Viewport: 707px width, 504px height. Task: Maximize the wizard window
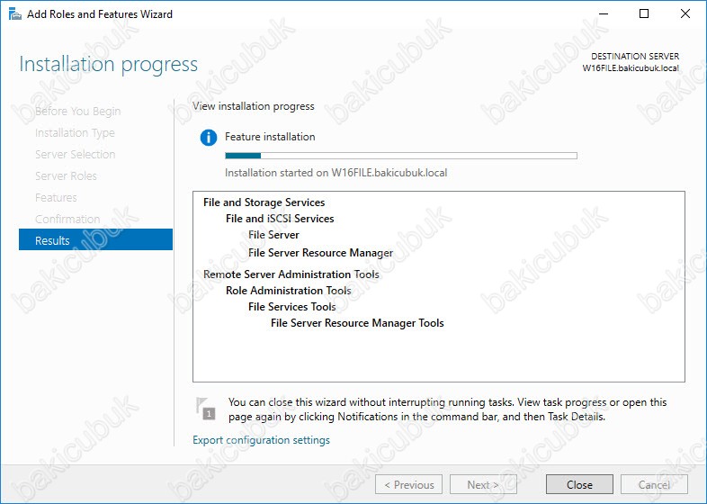[644, 14]
